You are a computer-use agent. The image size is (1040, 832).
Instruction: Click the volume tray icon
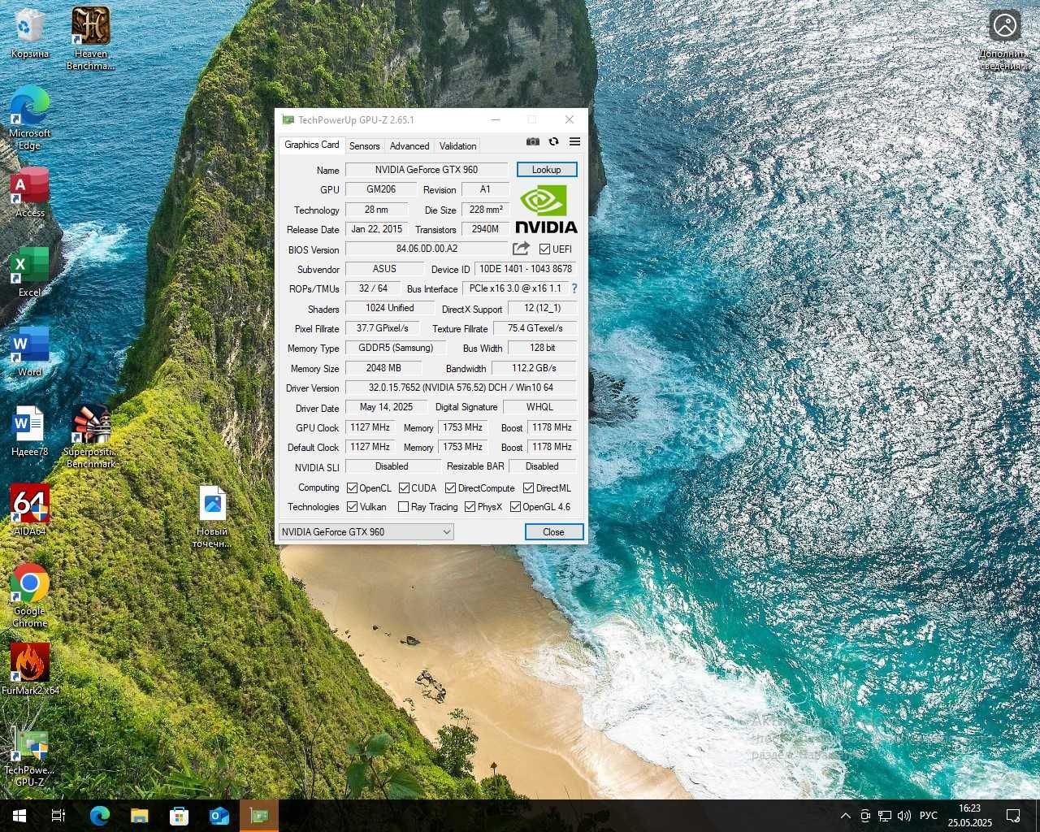pos(904,816)
